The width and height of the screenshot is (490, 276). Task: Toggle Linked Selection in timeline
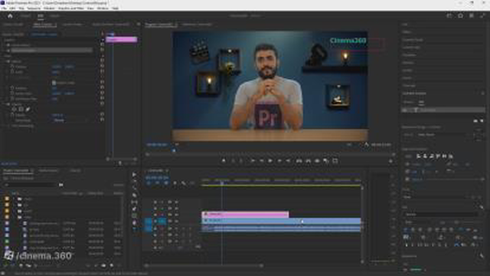click(166, 183)
